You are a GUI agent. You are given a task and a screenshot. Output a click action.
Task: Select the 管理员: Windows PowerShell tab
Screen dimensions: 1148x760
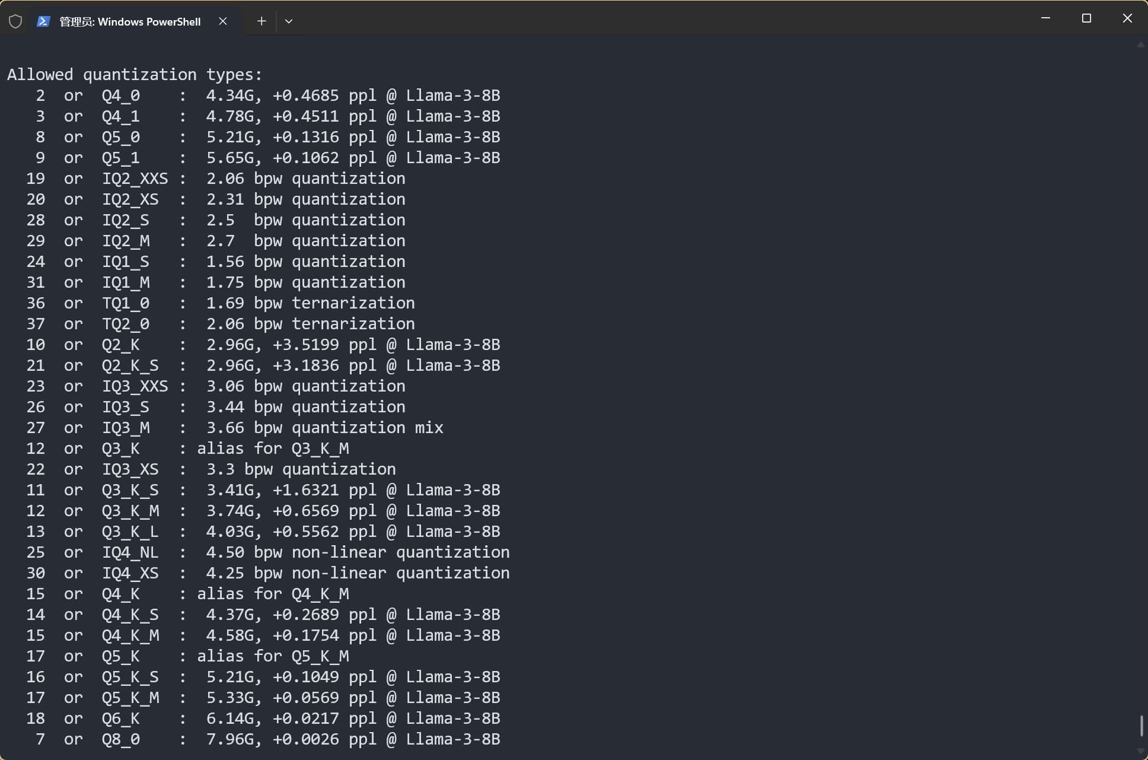coord(130,22)
